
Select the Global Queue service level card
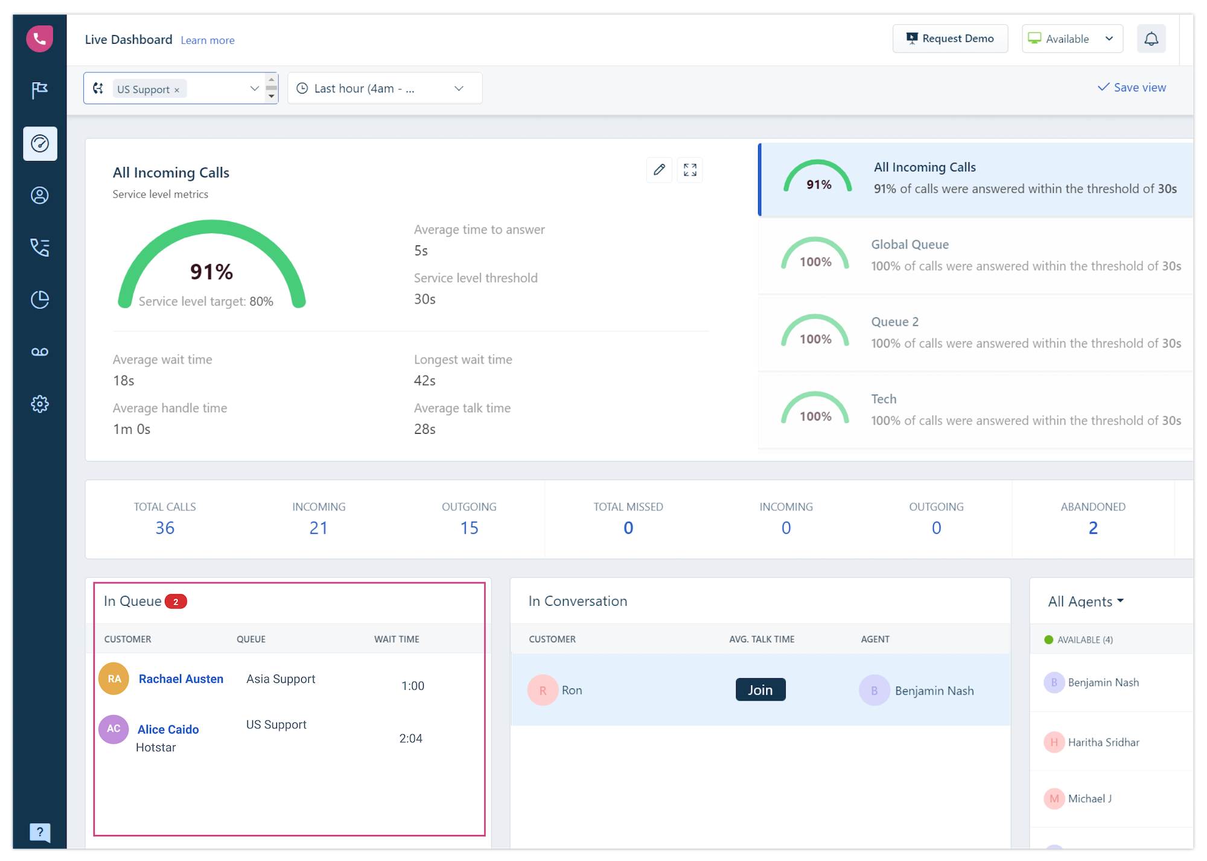point(975,256)
